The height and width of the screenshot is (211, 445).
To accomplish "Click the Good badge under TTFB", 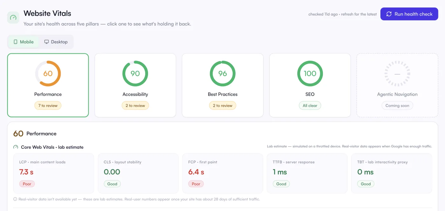I will 281,184.
